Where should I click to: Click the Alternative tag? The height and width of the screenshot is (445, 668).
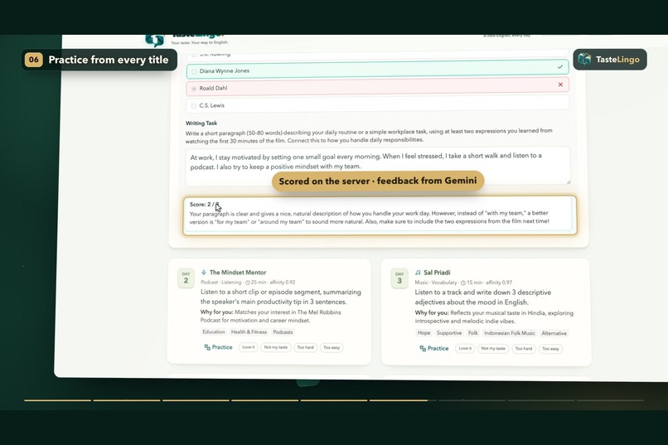(554, 333)
